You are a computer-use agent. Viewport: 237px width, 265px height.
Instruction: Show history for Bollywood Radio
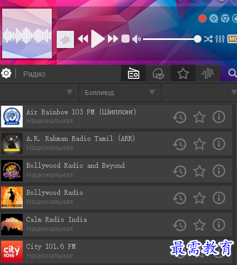tap(180, 198)
